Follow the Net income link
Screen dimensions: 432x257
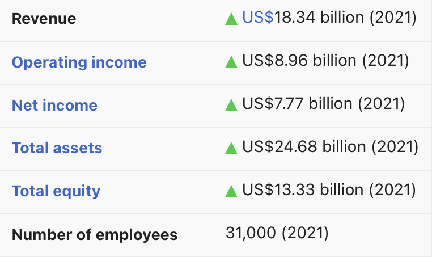tap(54, 105)
